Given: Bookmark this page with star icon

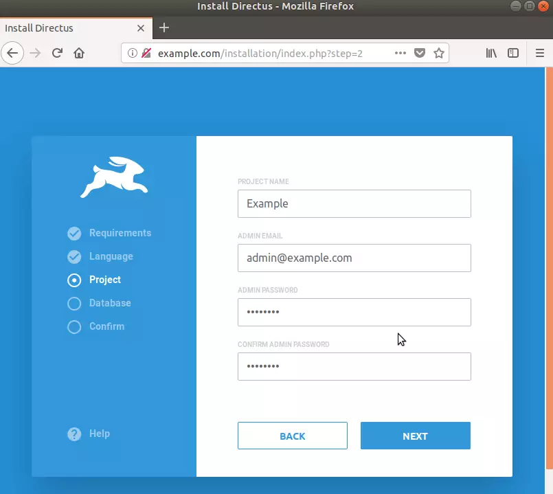Looking at the screenshot, I should click(x=439, y=54).
